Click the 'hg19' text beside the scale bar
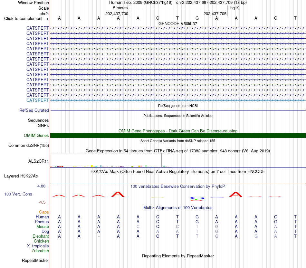Image resolution: width=306 pixels, height=268 pixels. (x=235, y=8)
